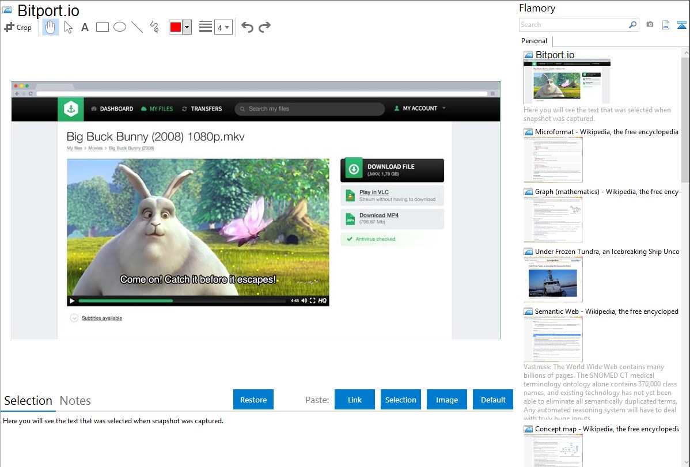Click the Play in VLC link

[x=374, y=192]
